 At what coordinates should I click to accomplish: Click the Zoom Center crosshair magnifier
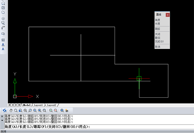click(x=35, y=110)
